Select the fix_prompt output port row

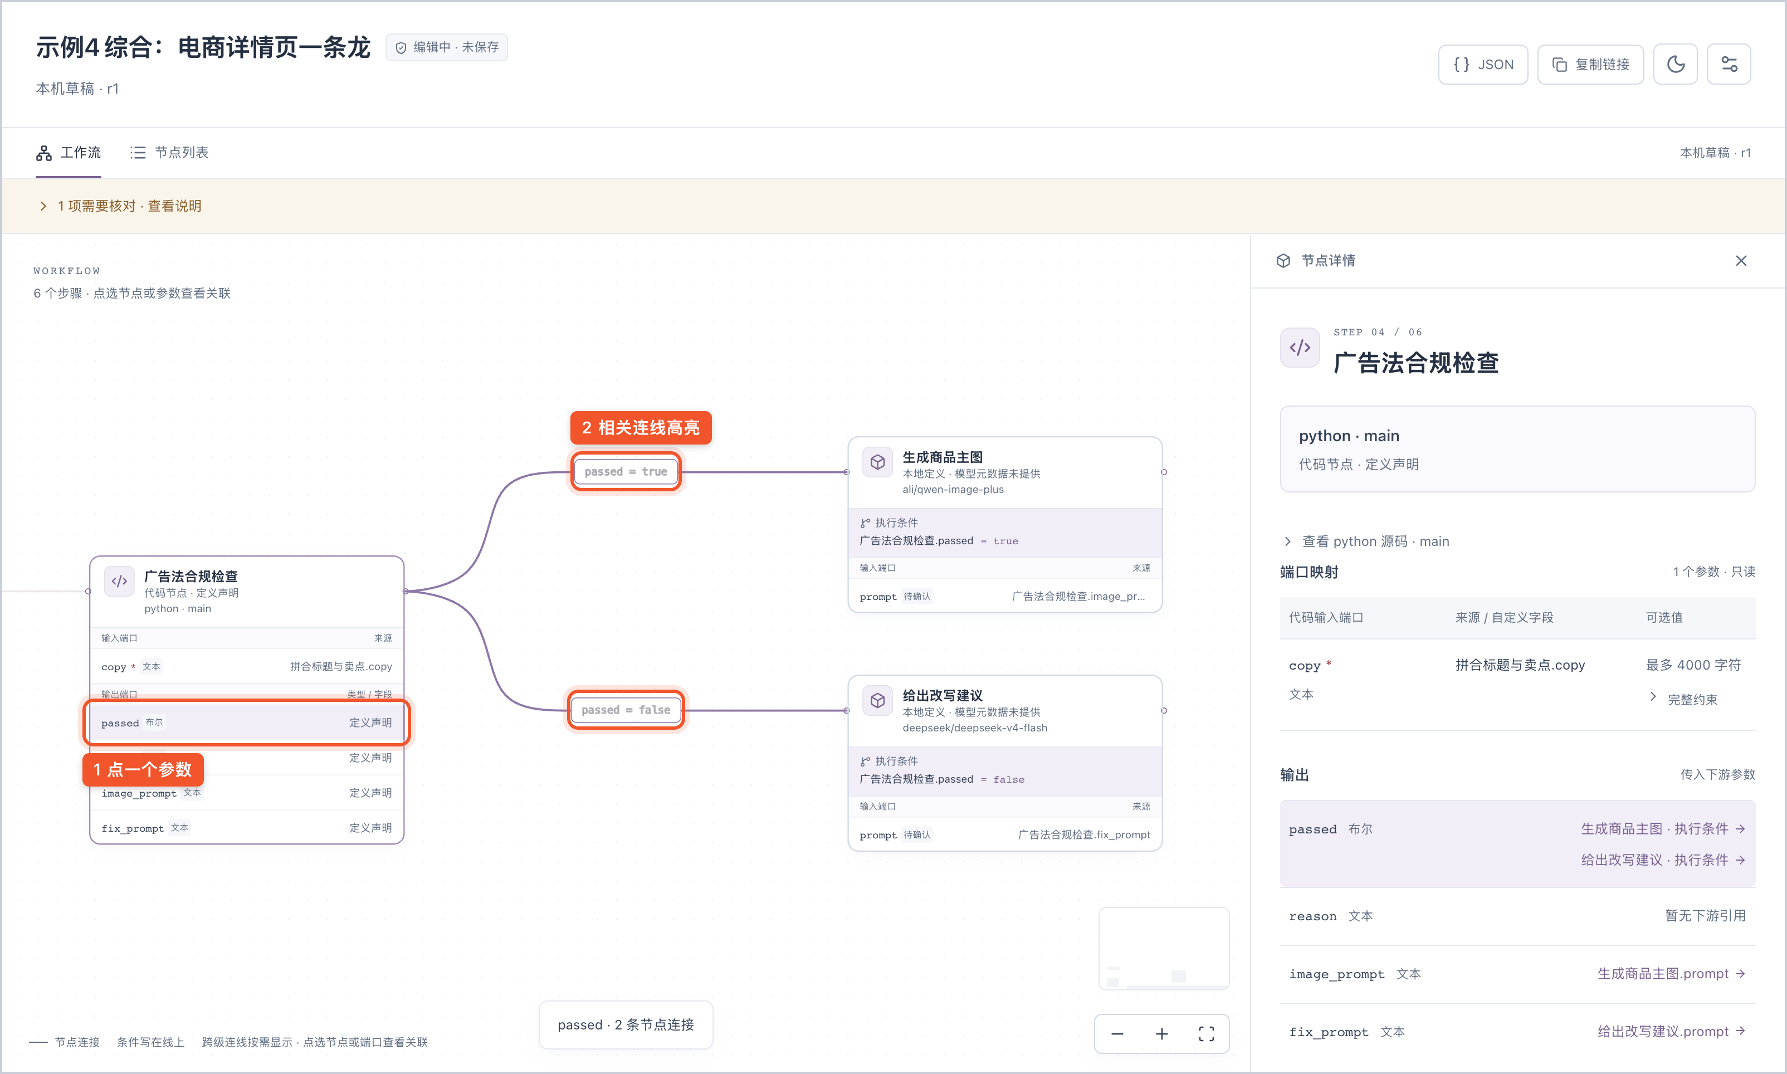click(247, 828)
